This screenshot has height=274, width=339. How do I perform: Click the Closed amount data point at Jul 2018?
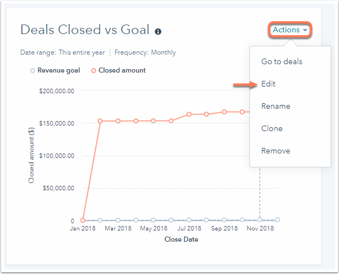pos(189,114)
